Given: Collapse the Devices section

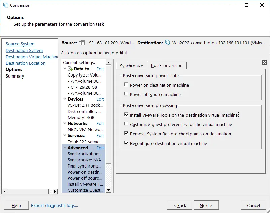Looking at the screenshot, I should point(65,99).
